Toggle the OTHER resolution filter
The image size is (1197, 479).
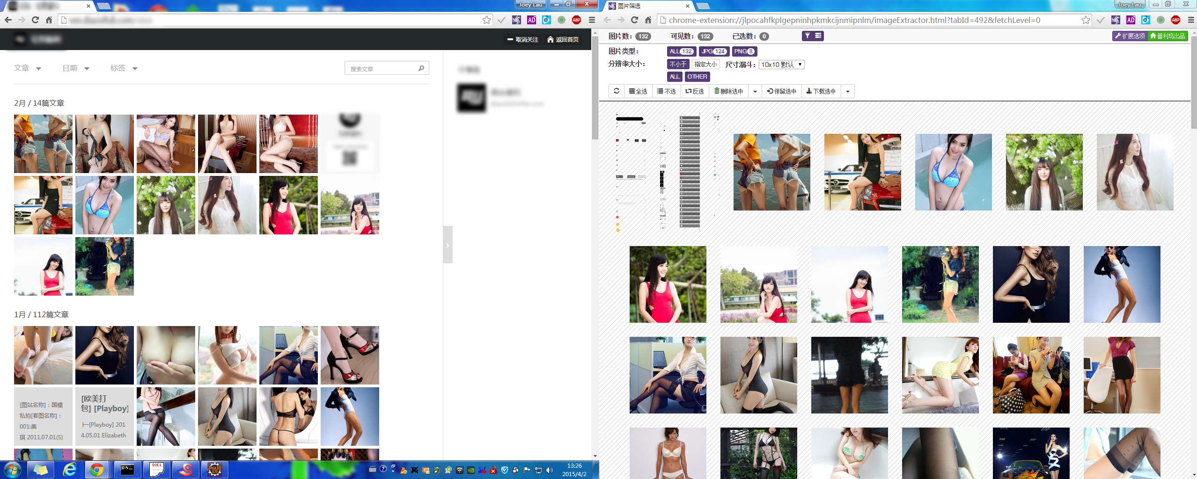click(x=698, y=77)
